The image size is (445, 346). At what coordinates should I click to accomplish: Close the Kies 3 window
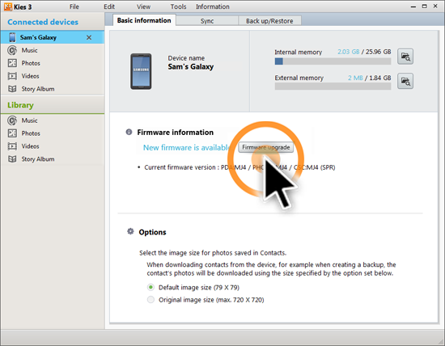pos(435,6)
